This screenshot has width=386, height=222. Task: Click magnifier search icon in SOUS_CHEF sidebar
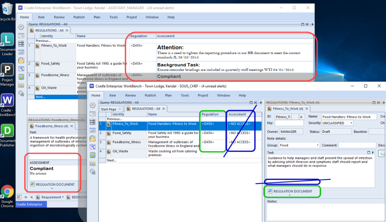pyautogui.click(x=93, y=172)
